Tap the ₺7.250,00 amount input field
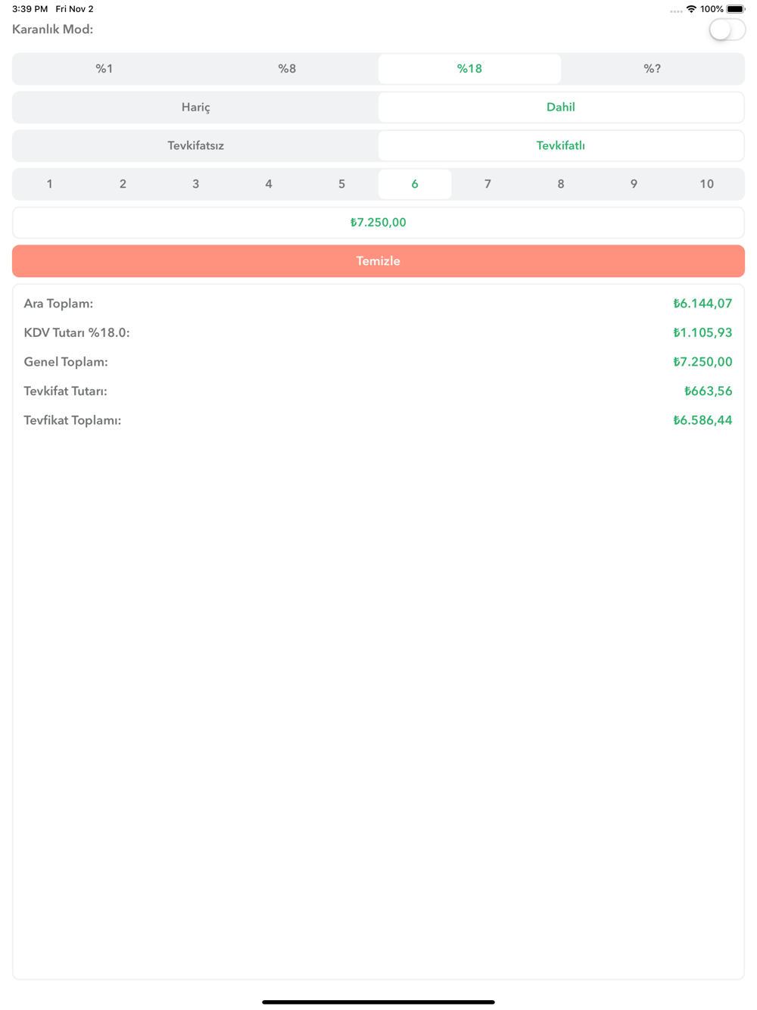Viewport: 757px width, 1010px height. click(378, 223)
